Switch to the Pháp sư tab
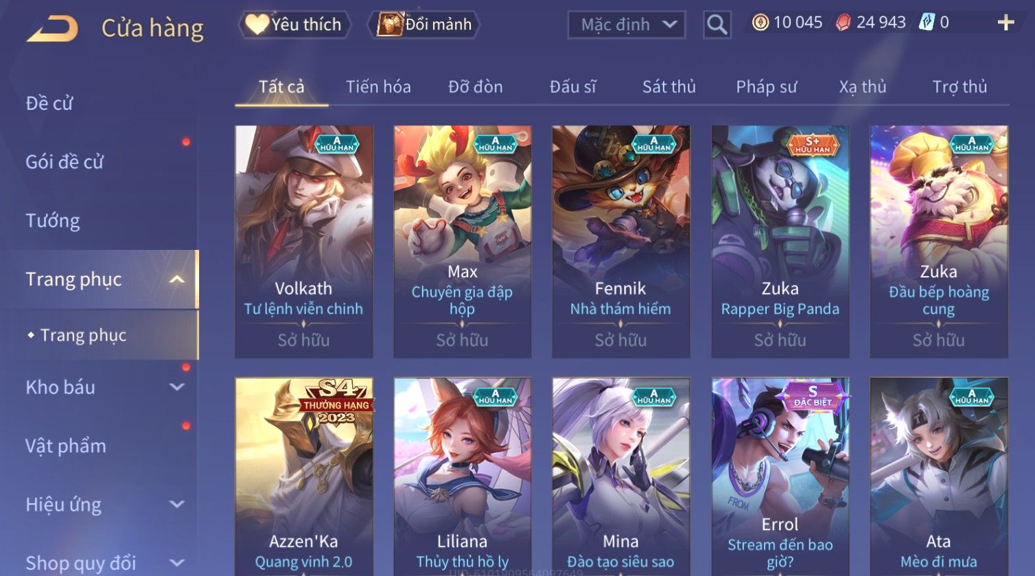 (x=767, y=87)
